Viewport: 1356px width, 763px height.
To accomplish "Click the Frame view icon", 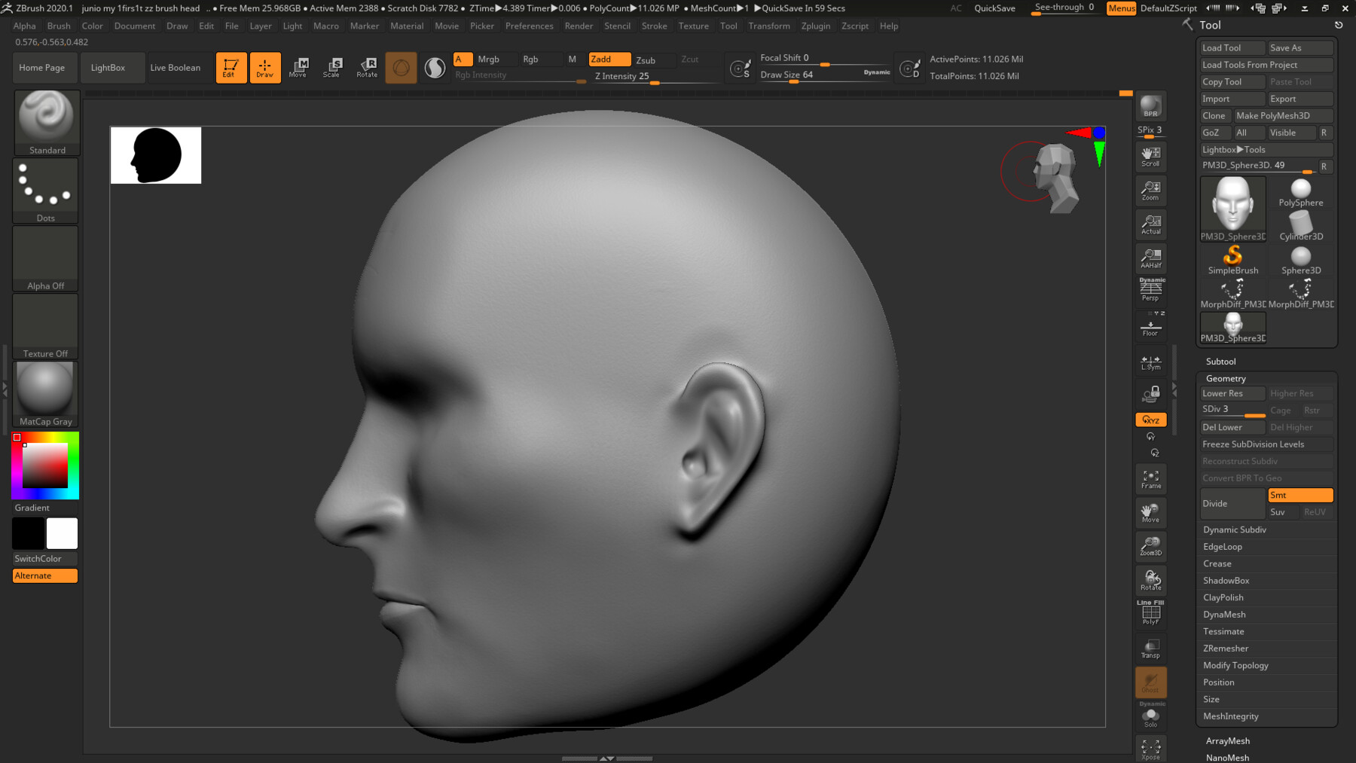I will click(x=1150, y=479).
